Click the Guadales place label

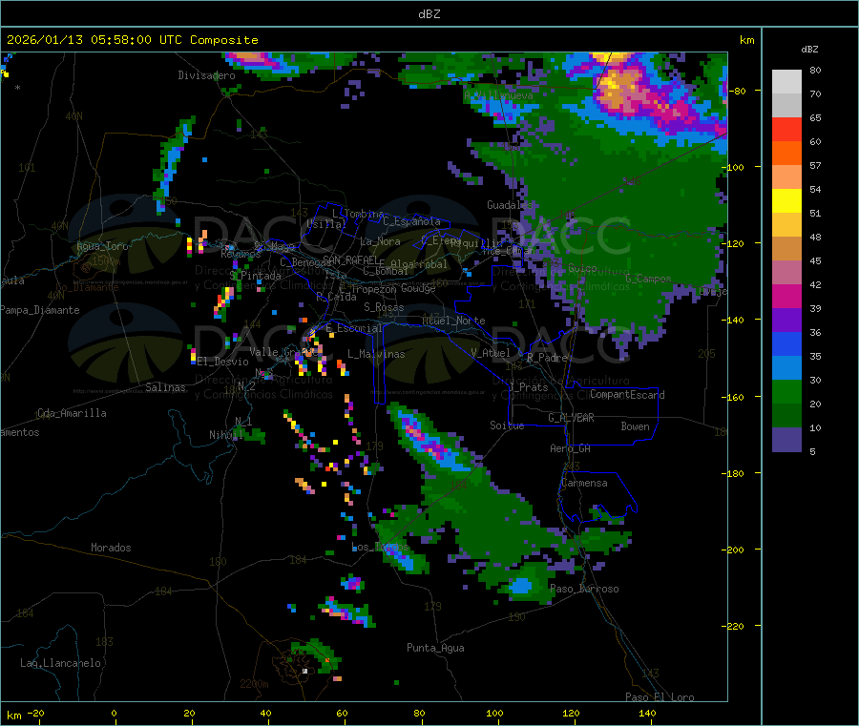click(510, 205)
